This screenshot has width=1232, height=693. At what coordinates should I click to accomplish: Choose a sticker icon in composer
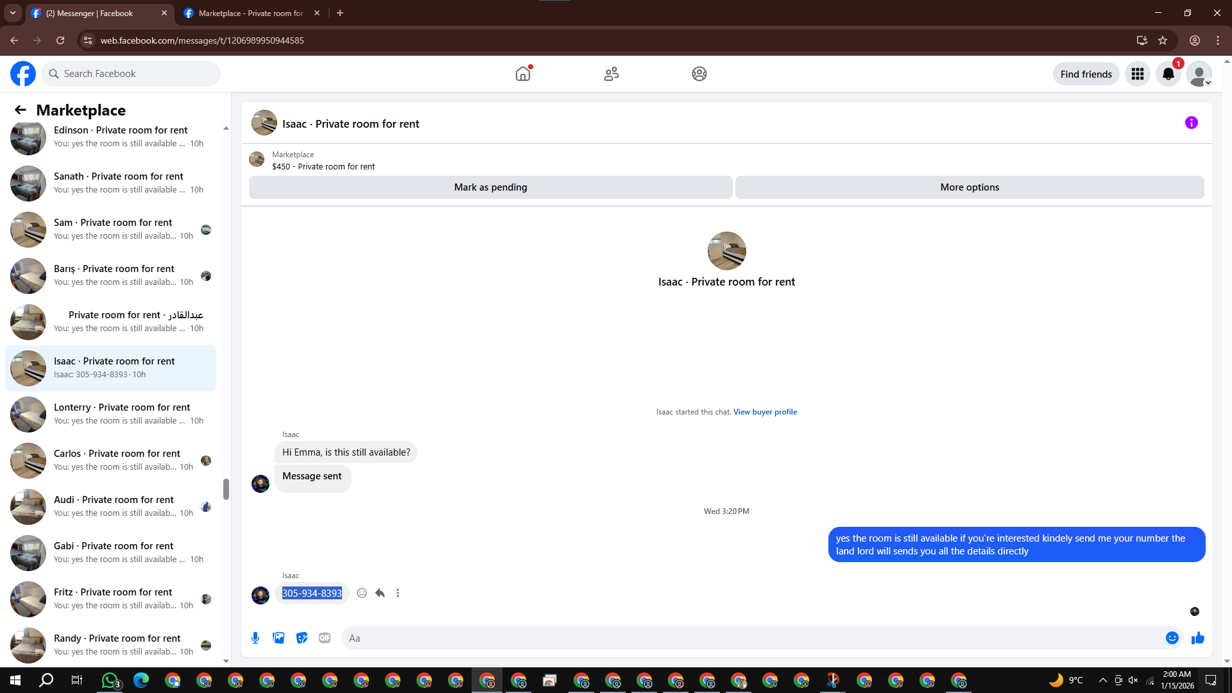[302, 638]
